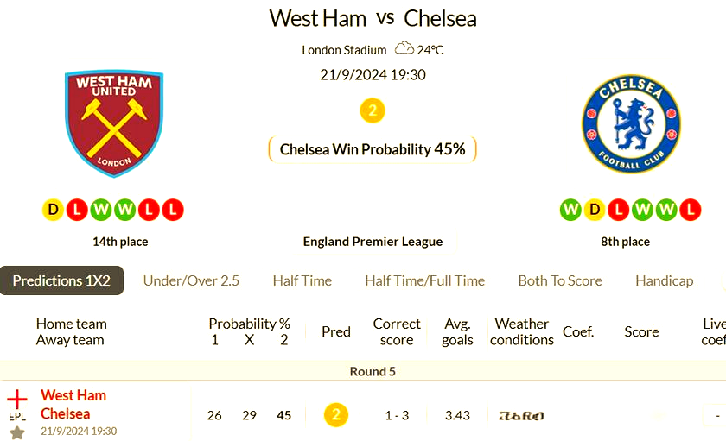Click the England flag icon in match row
Screen dimensions: 726x441
17,400
